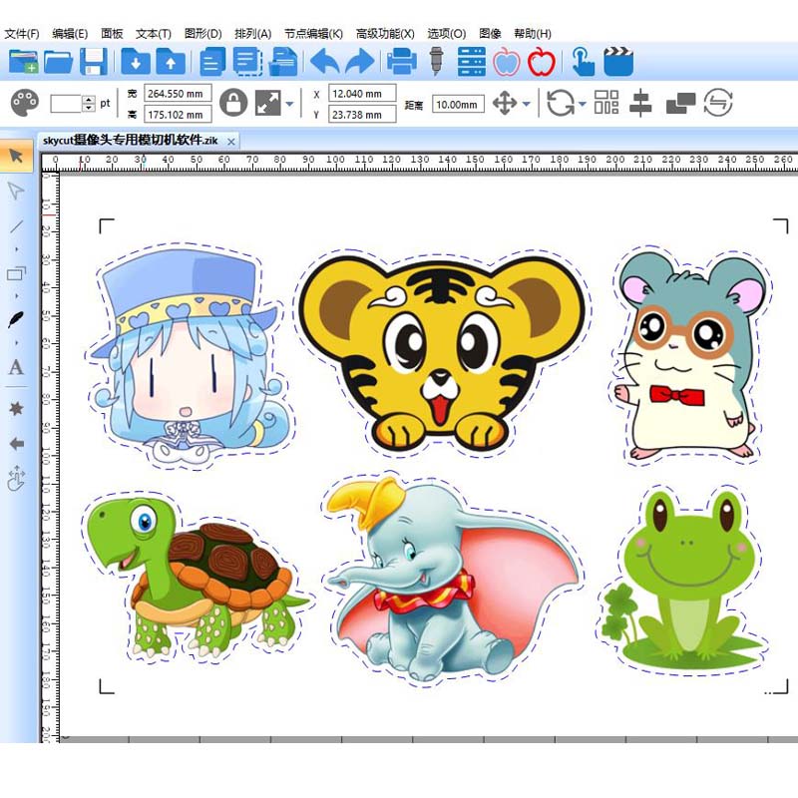Select the text A tool
Viewport: 798px width, 798px height.
(x=16, y=367)
